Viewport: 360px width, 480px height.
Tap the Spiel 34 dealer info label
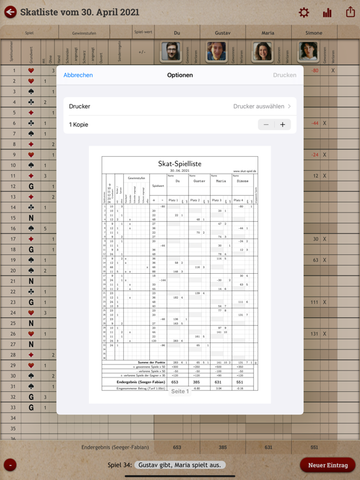(180, 465)
